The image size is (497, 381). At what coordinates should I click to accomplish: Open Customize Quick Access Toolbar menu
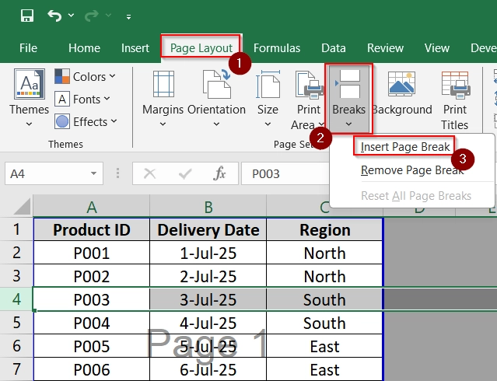128,17
